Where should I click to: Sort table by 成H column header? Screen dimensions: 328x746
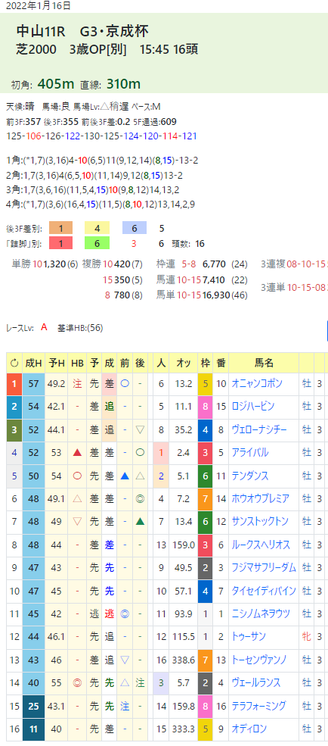pos(34,363)
